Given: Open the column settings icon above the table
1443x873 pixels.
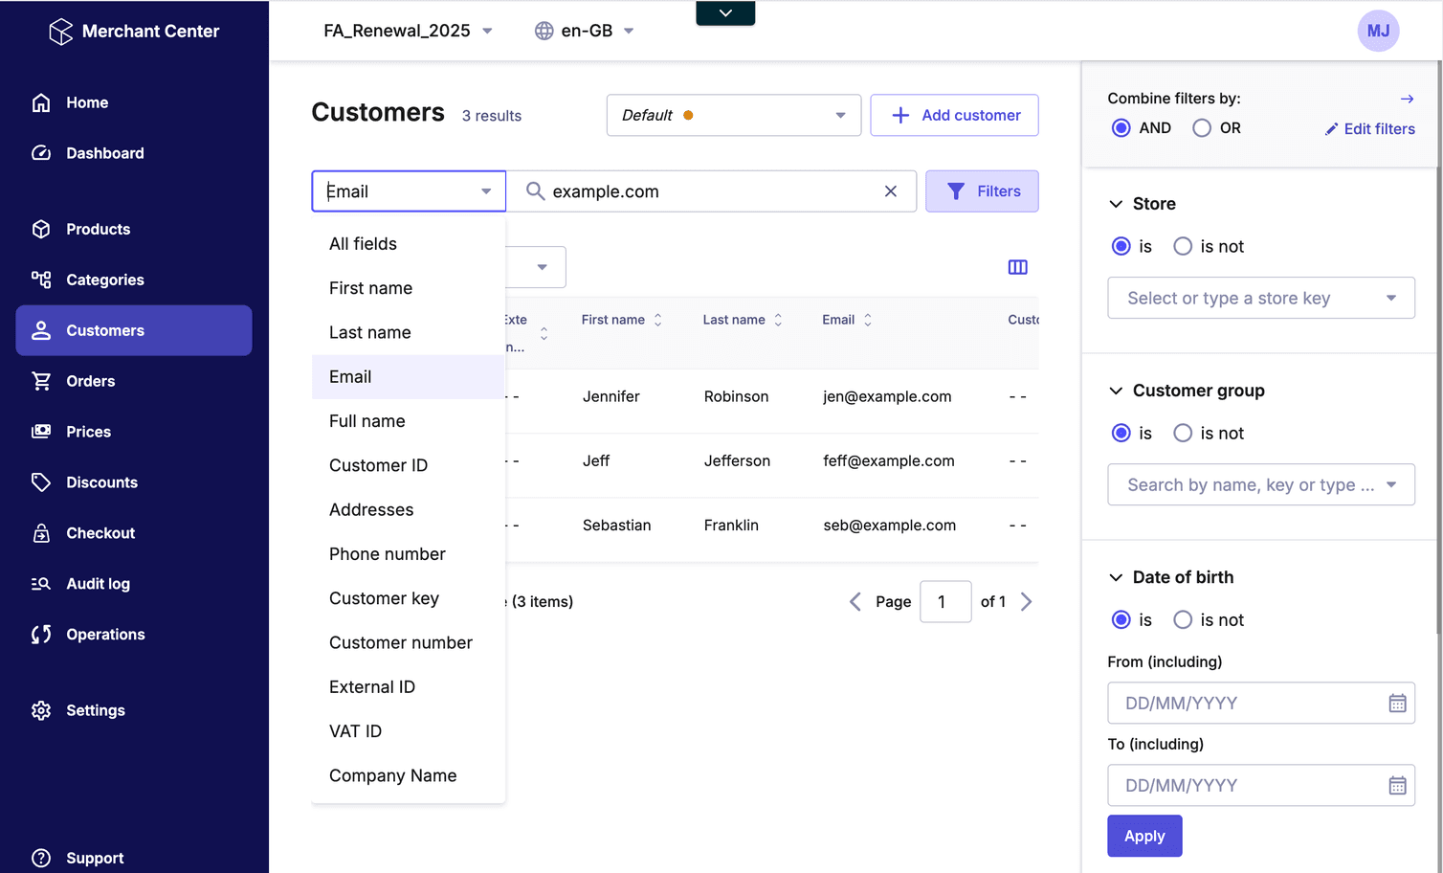Looking at the screenshot, I should tap(1017, 267).
